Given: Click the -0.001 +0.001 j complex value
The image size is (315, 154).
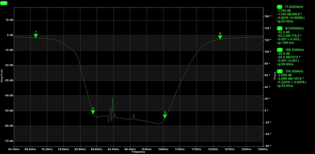Looking at the screenshot, I should point(288,61).
